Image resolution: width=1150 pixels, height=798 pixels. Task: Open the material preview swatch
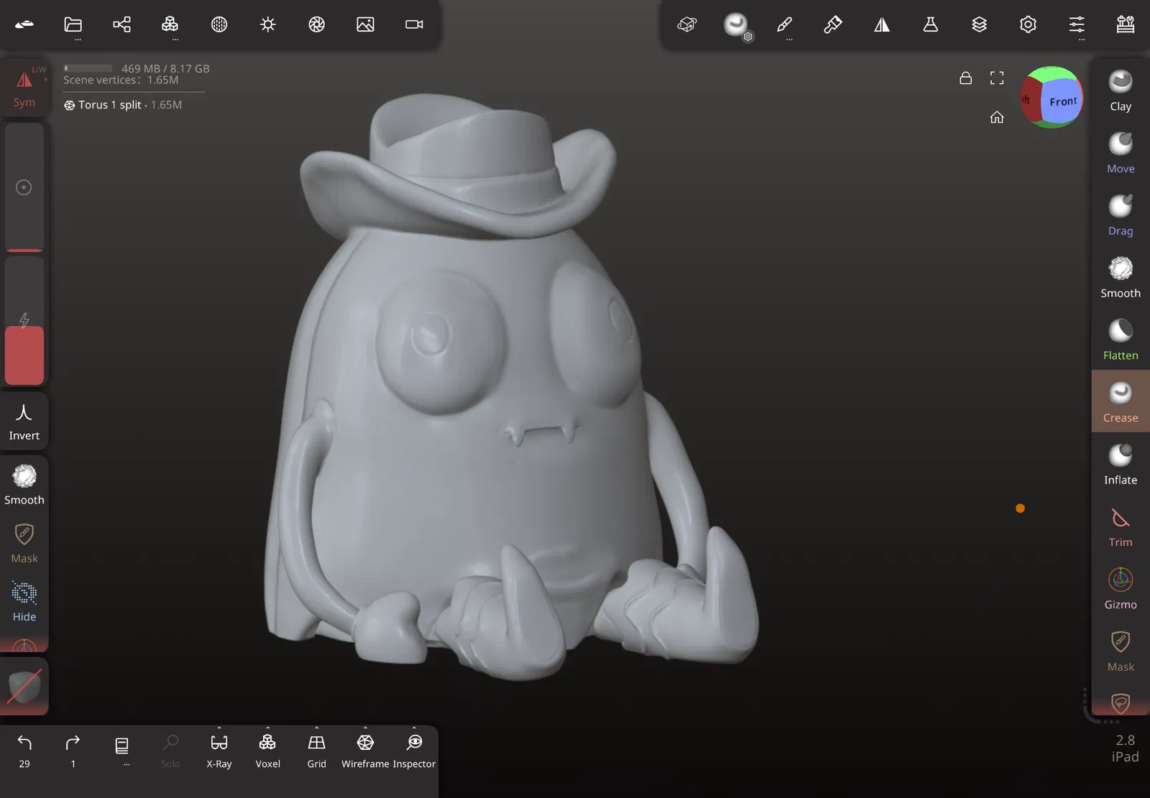click(x=24, y=686)
